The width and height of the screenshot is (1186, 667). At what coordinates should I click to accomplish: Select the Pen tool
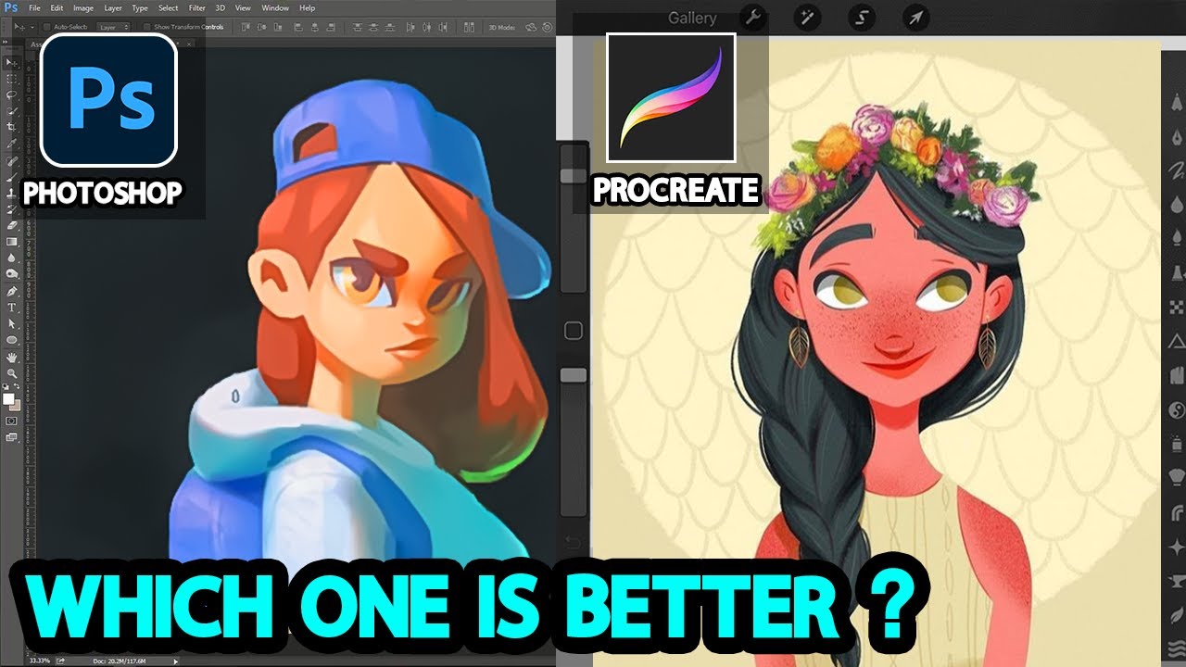[12, 291]
